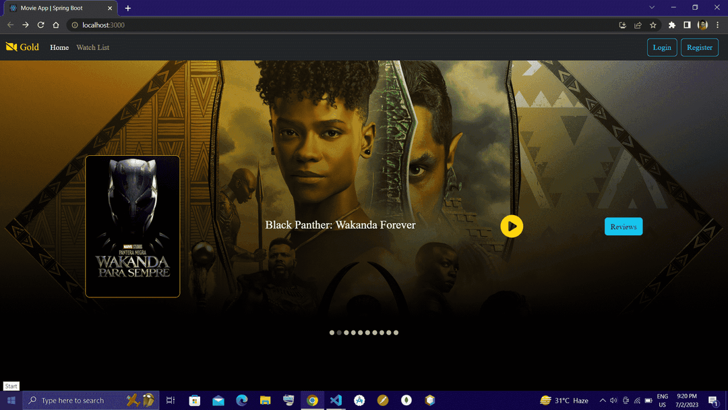Open the Chrome side panel

687,25
